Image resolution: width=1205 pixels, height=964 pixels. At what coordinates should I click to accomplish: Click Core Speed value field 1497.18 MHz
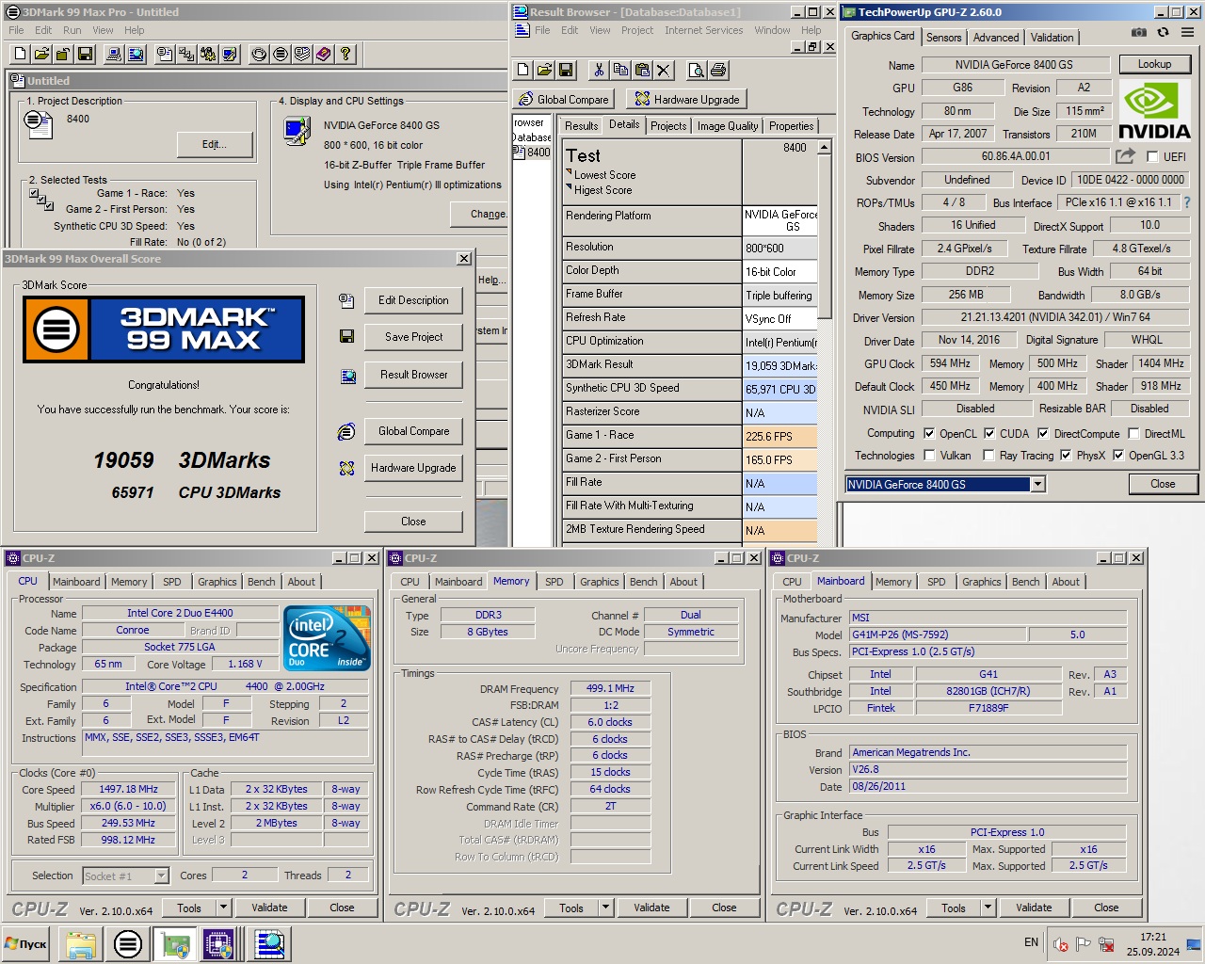(129, 790)
